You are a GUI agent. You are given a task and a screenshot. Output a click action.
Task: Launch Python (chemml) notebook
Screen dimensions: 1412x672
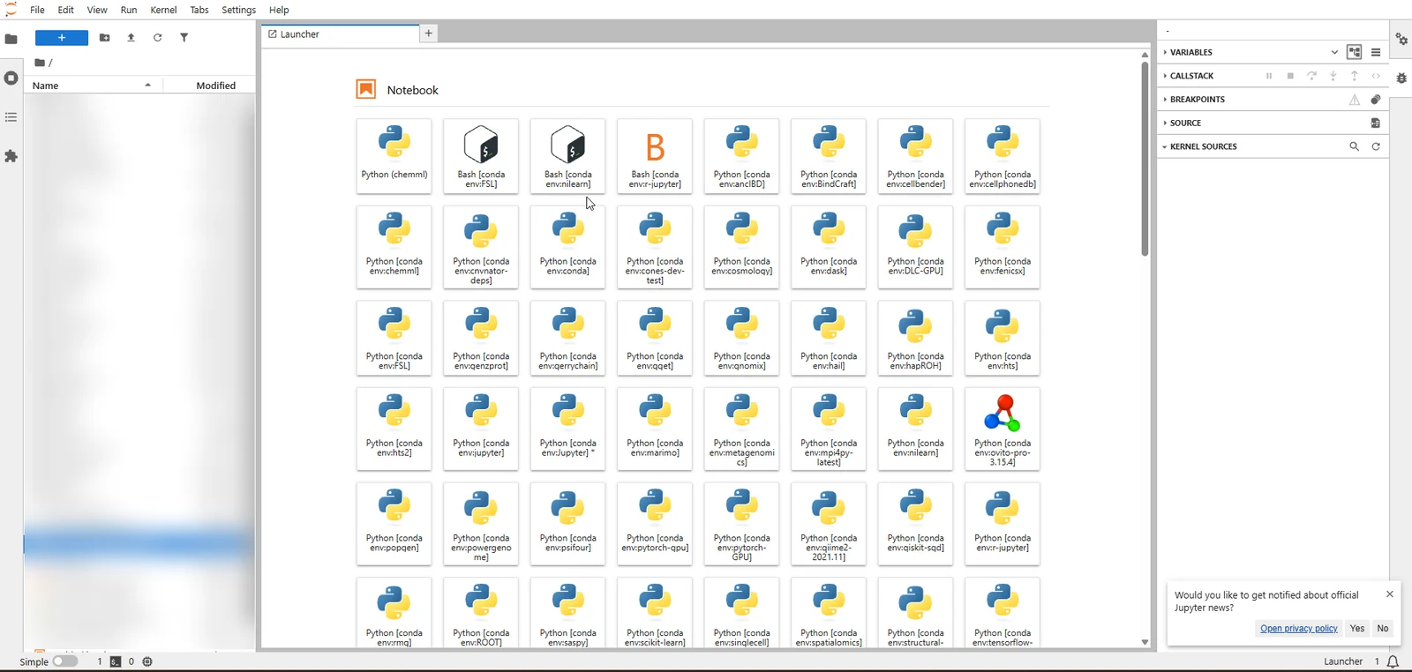click(x=394, y=156)
